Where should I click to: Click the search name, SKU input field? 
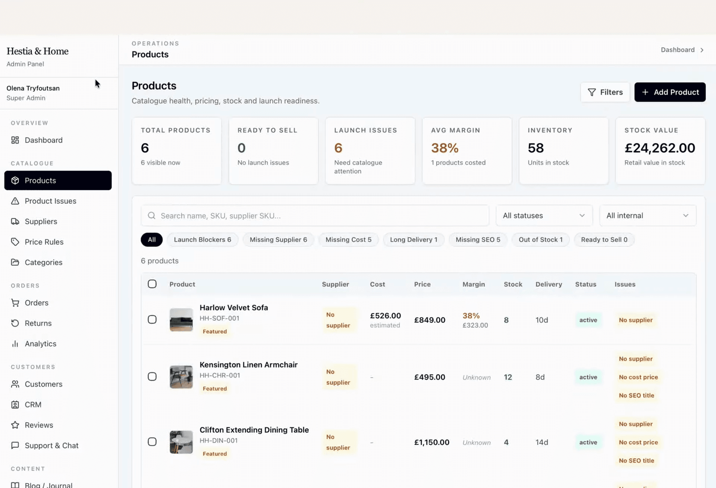[315, 215]
